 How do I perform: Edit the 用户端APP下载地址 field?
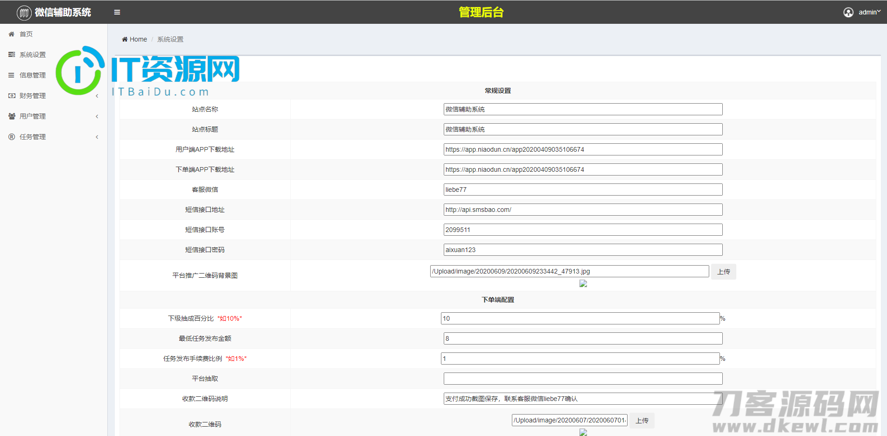coord(583,149)
